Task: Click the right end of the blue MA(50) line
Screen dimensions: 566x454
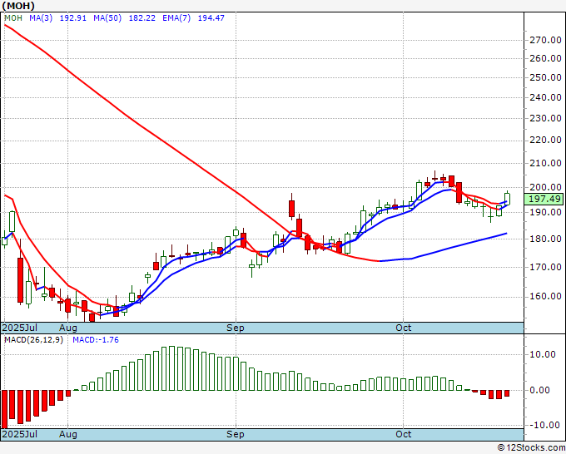Action: click(506, 234)
